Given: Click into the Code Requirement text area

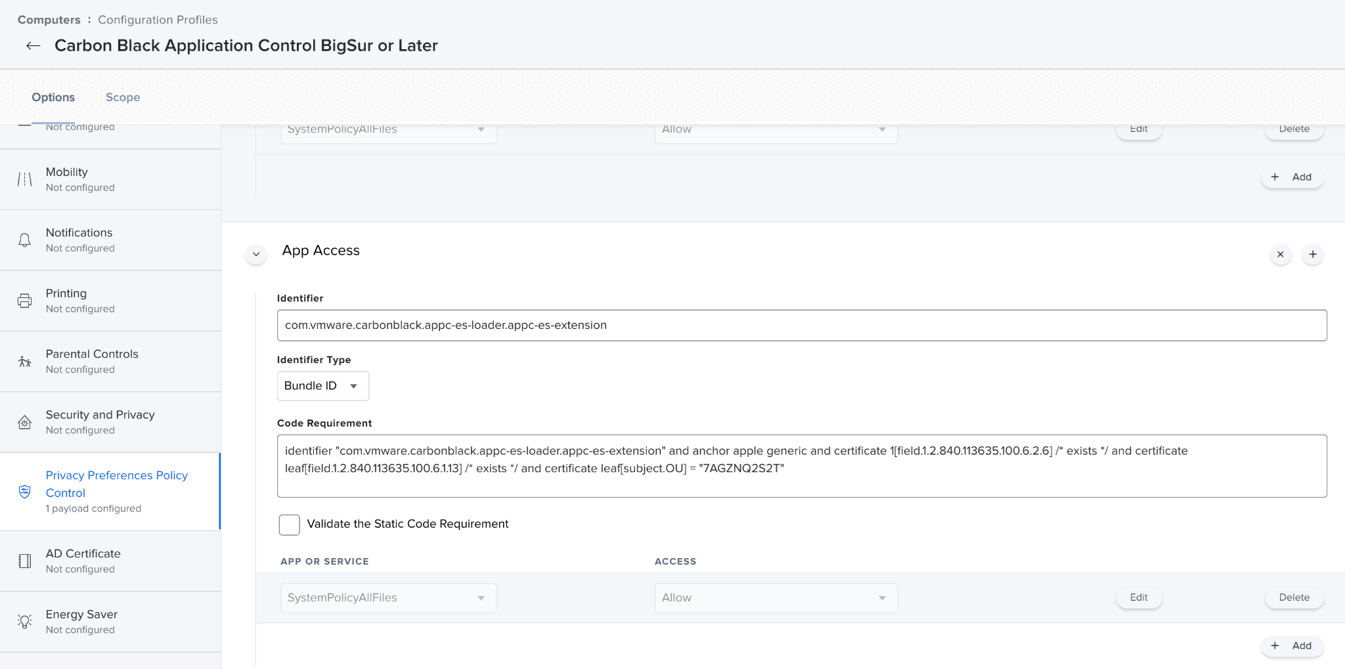Looking at the screenshot, I should click(x=802, y=466).
